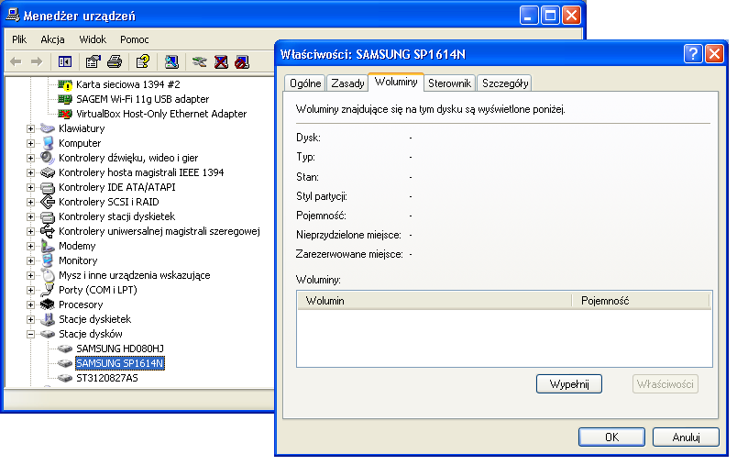This screenshot has height=465, width=737.
Task: Click the Kontrolery SCSI i RAID icon
Action: (x=48, y=202)
